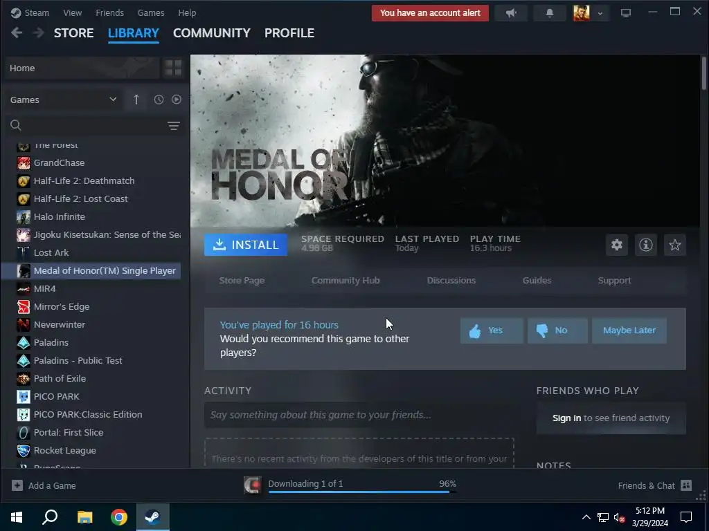
Task: Click the download progress bar
Action: click(362, 492)
